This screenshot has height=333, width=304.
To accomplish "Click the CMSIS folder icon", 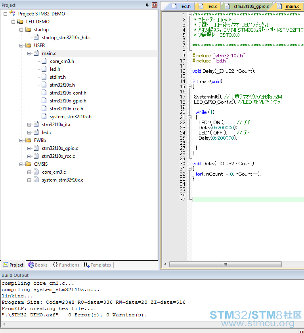I will [28, 164].
